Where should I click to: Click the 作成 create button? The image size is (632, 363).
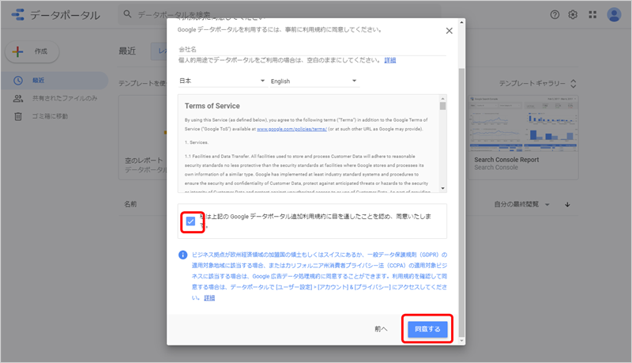(x=32, y=51)
